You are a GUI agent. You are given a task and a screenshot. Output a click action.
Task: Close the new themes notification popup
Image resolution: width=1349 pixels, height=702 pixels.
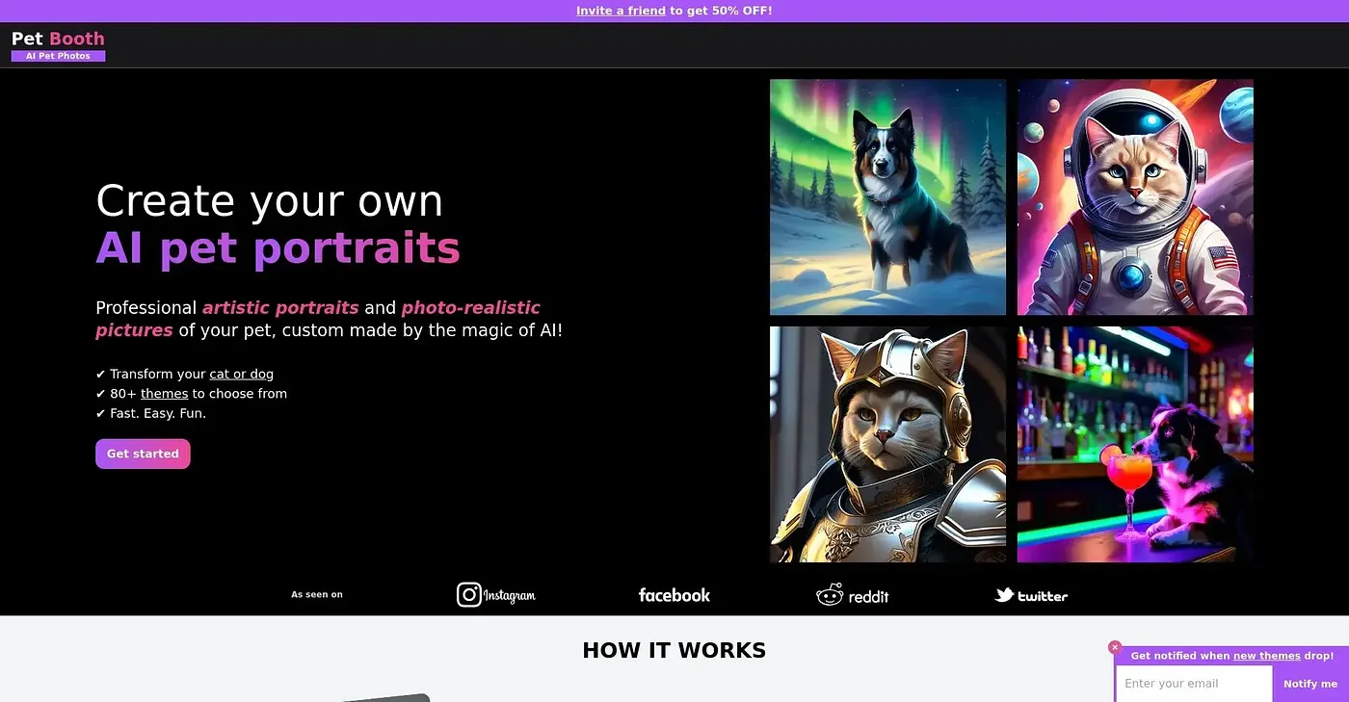pos(1115,647)
